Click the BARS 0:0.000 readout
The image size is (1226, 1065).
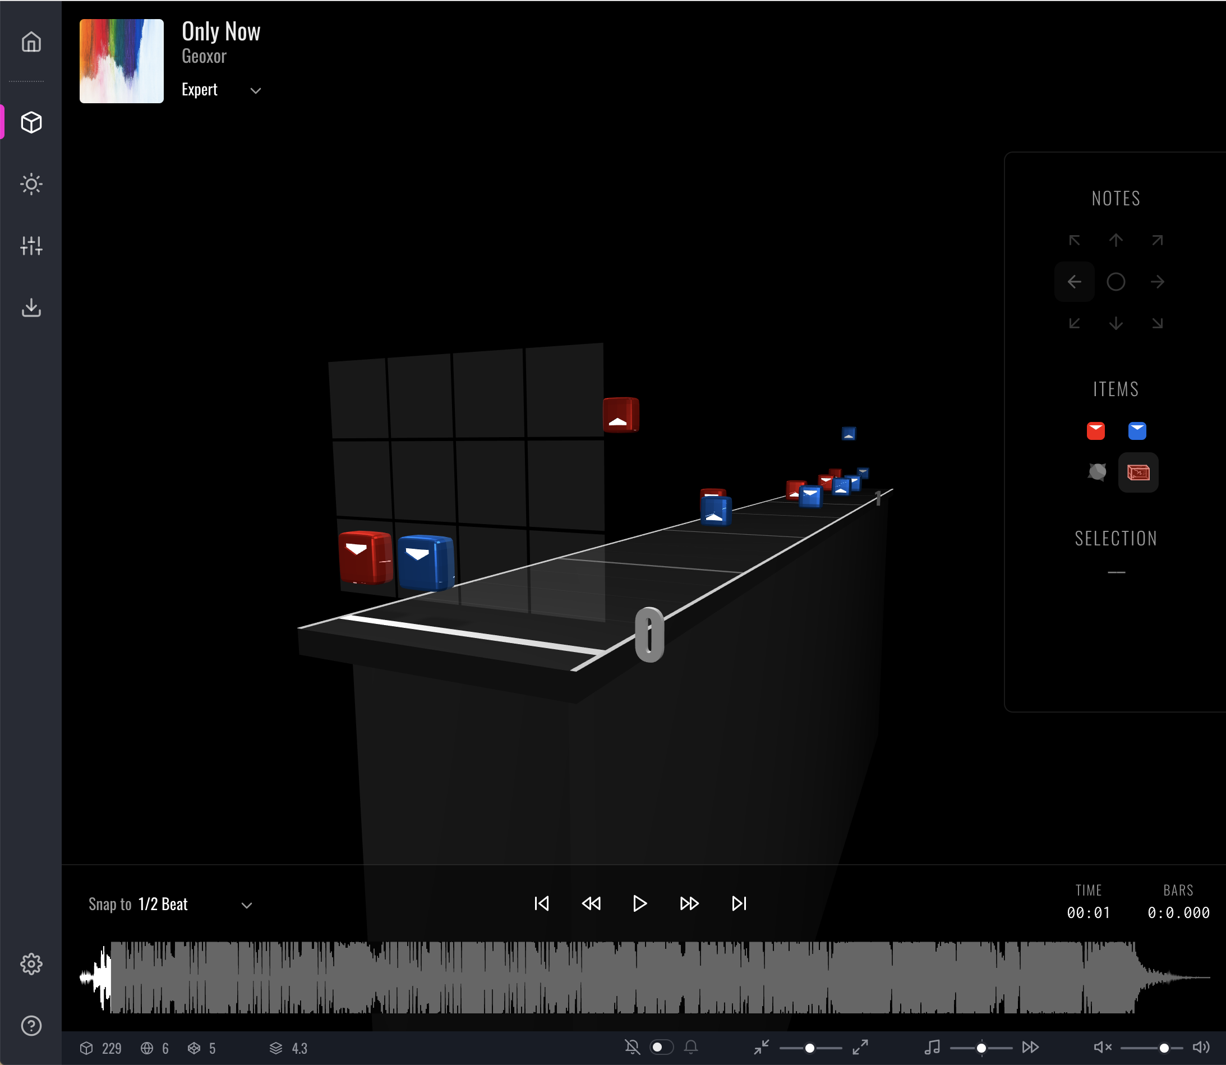pos(1178,902)
